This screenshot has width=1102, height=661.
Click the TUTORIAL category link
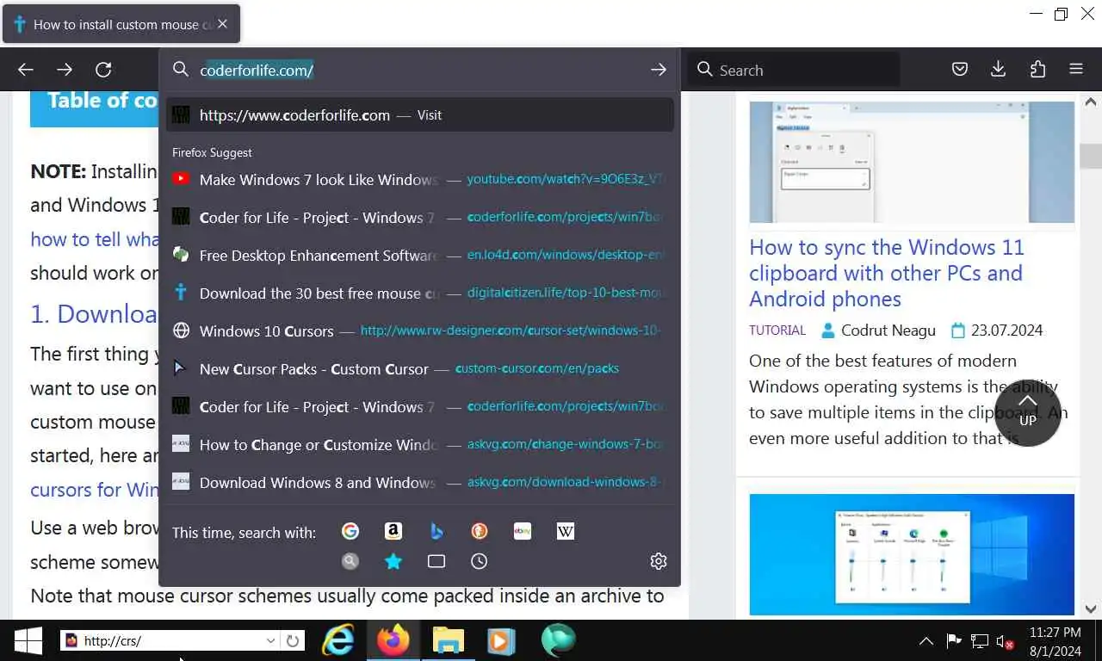(777, 330)
